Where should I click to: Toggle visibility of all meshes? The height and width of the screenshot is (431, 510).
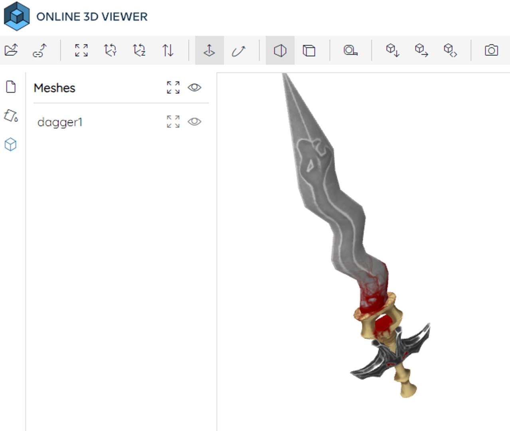(194, 87)
